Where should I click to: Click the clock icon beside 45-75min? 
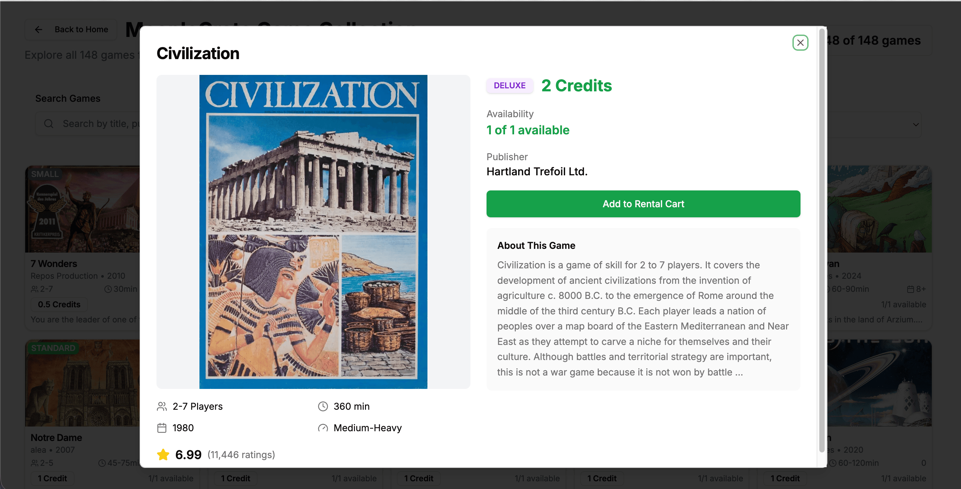pyautogui.click(x=102, y=463)
